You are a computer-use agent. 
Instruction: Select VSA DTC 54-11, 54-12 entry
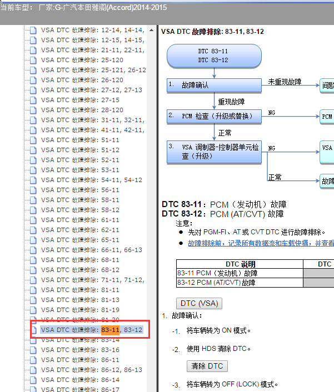coord(92,180)
